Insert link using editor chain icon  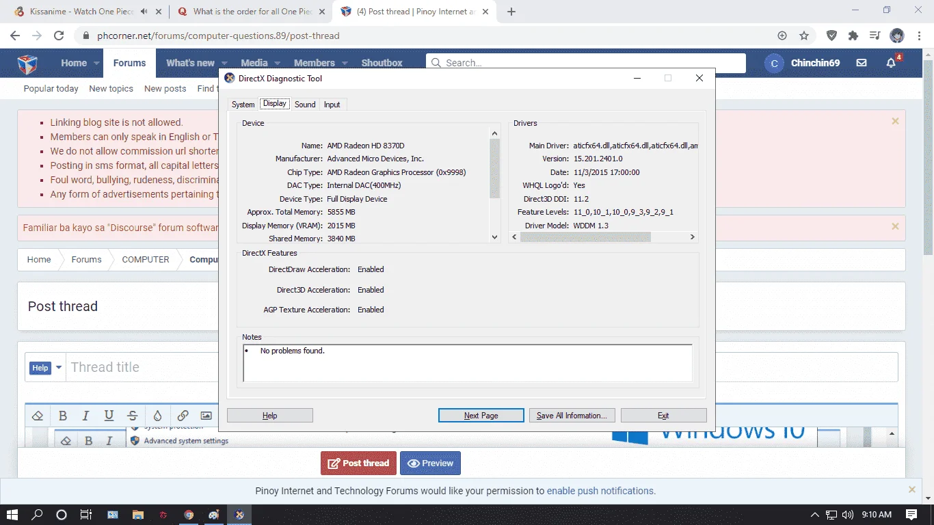point(183,416)
